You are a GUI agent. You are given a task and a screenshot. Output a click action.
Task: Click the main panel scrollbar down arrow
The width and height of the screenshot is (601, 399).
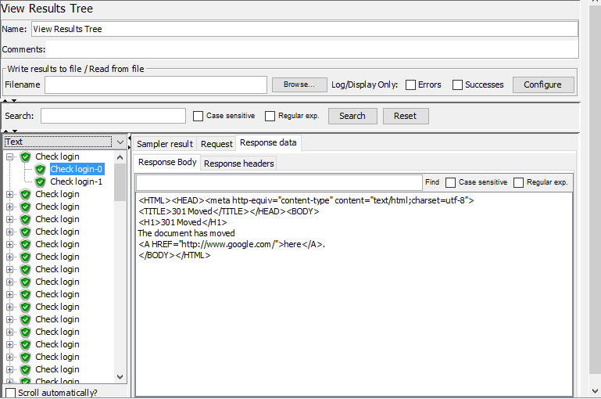point(595,391)
